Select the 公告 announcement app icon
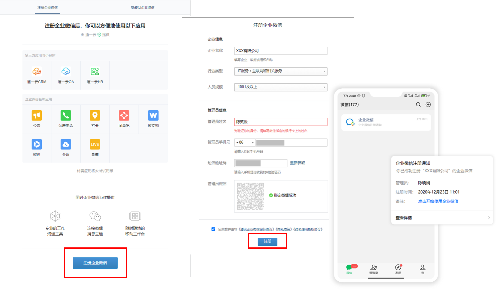The width and height of the screenshot is (500, 289). [37, 115]
